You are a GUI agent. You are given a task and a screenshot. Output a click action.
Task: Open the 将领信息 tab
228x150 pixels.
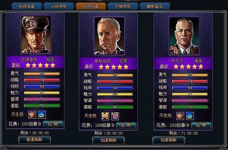tap(27, 6)
